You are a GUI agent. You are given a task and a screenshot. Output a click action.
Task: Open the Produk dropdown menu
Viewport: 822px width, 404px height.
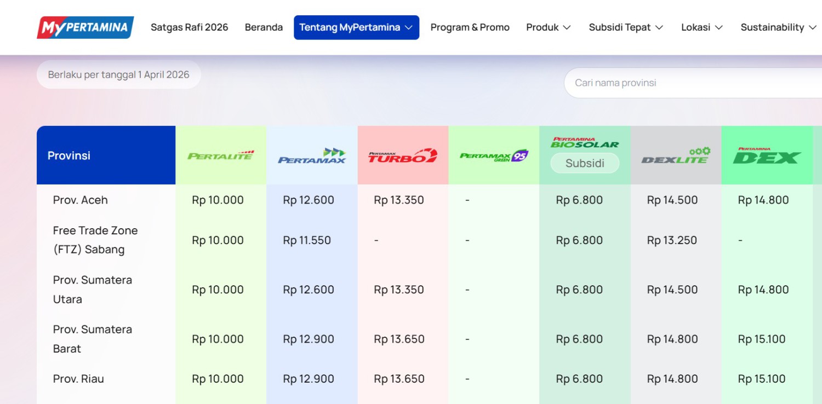pos(549,27)
